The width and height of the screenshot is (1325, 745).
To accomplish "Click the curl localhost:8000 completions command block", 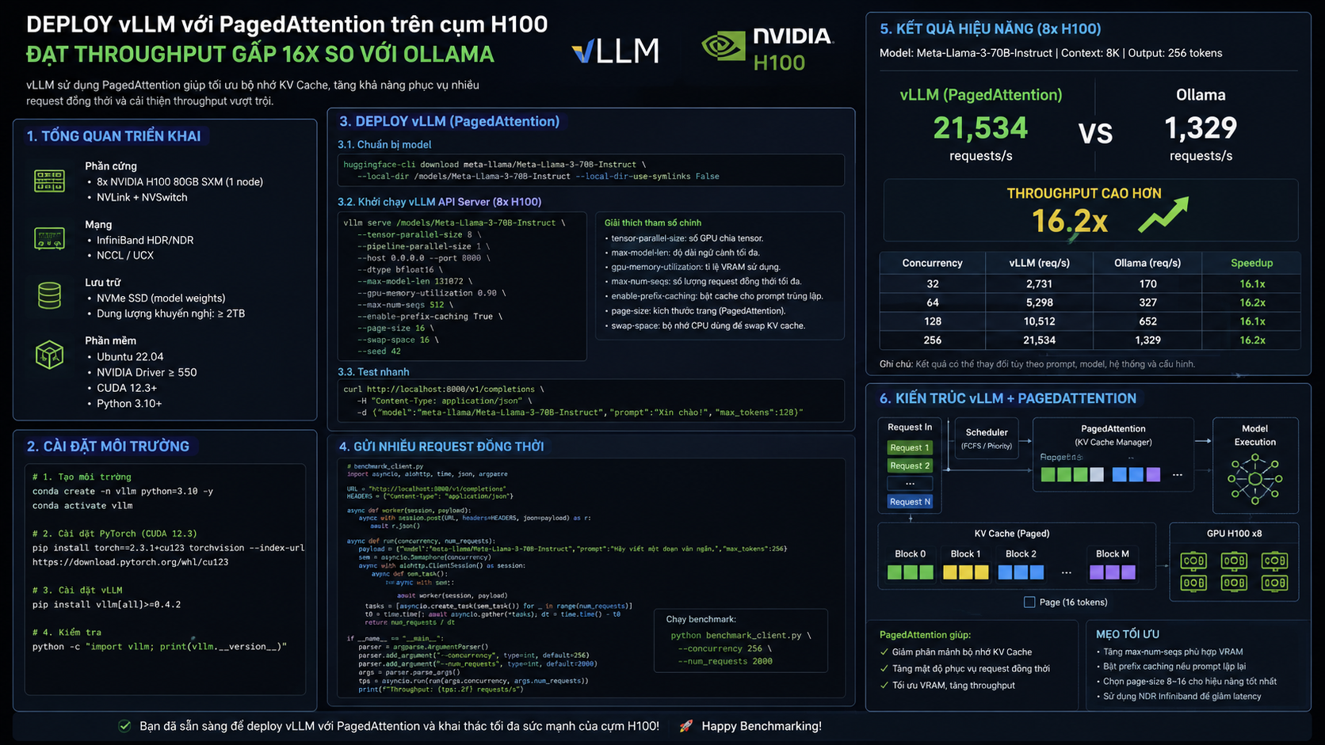I will coord(590,401).
